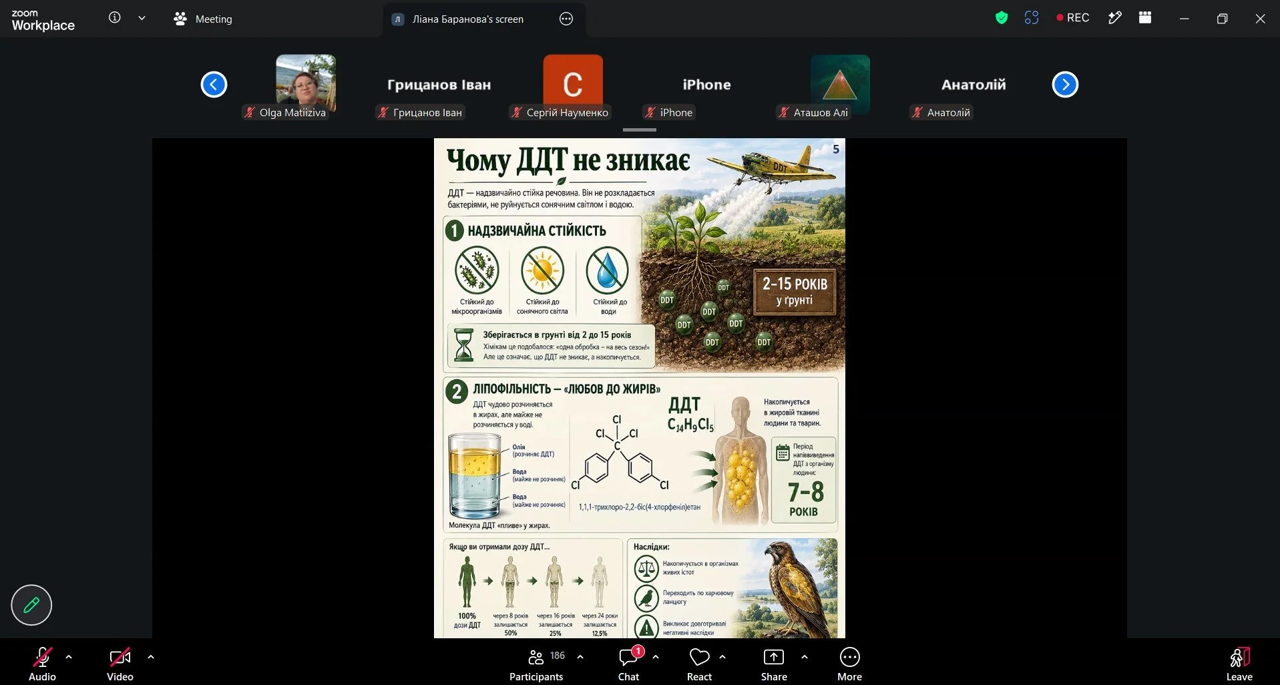Image resolution: width=1280 pixels, height=685 pixels.
Task: Open the annotate pen sparkle icon
Action: pyautogui.click(x=1114, y=18)
